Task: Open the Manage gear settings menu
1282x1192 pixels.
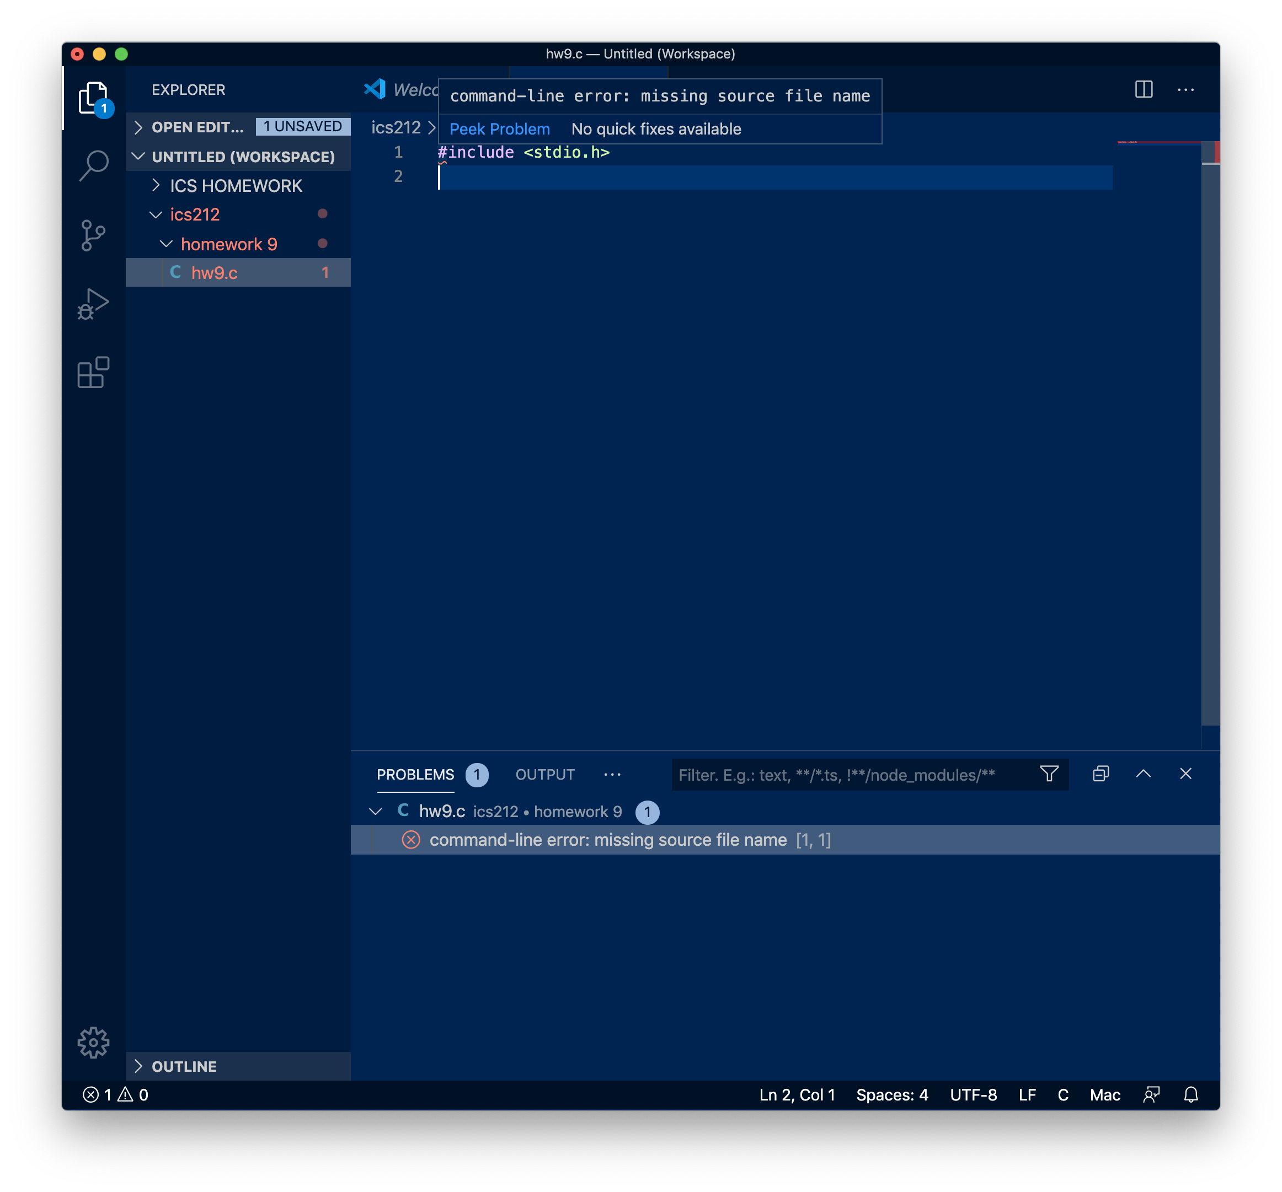Action: coord(94,1043)
